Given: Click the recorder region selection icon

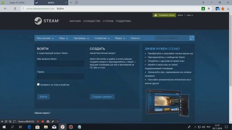Looking at the screenshot, I should pos(14,121).
